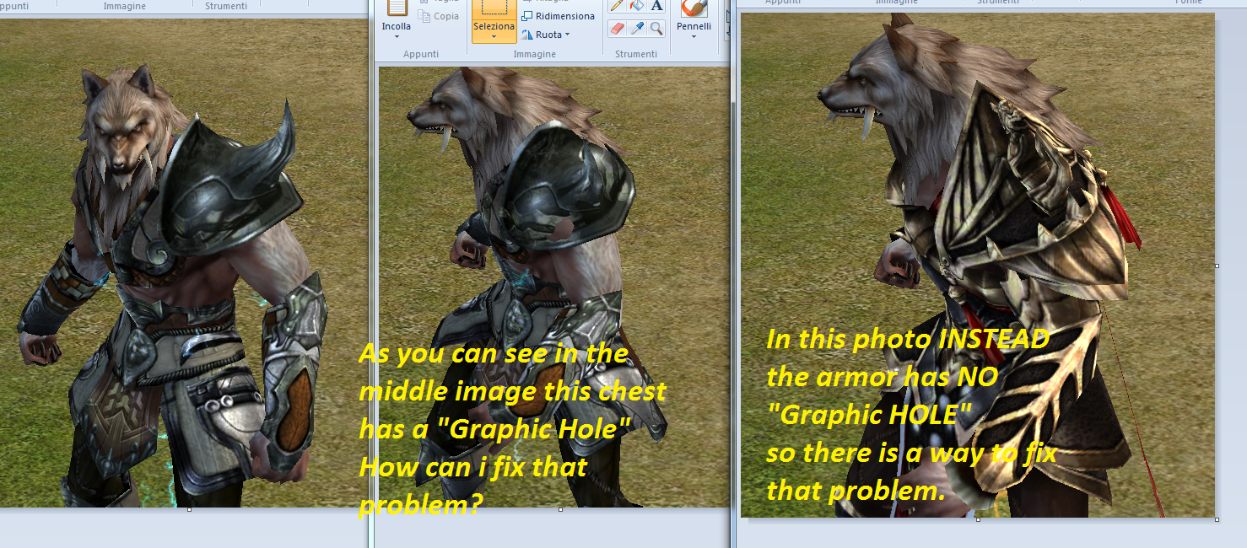Click the Appunti group label
This screenshot has height=548, width=1247.
(421, 54)
